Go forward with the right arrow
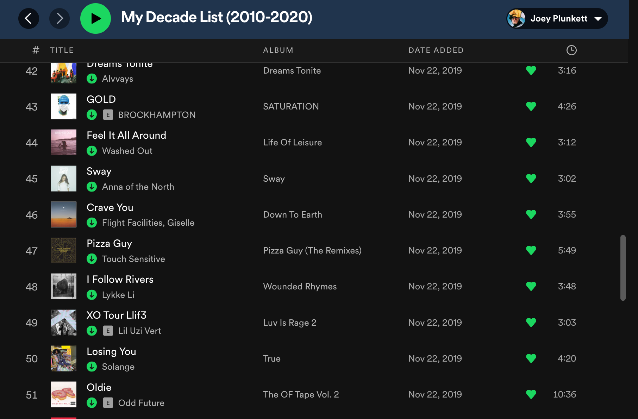This screenshot has width=638, height=419. [x=60, y=18]
